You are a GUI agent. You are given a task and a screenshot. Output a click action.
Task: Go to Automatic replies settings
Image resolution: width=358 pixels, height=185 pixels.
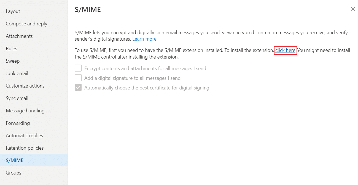click(24, 135)
